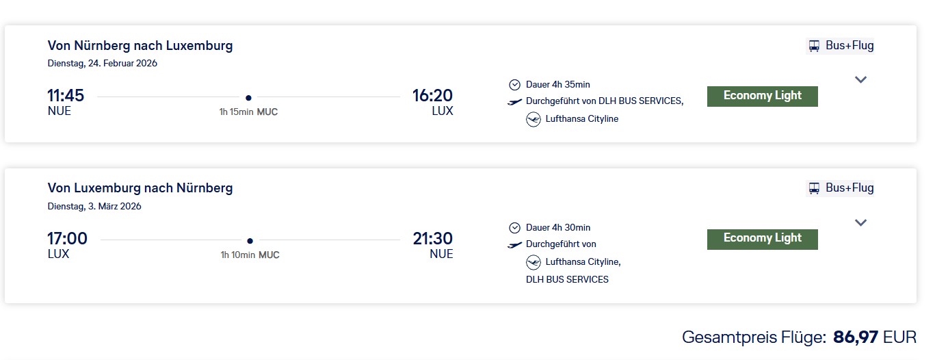
Task: Select Economy Light badge on the 3. März flight
Action: [x=762, y=238]
